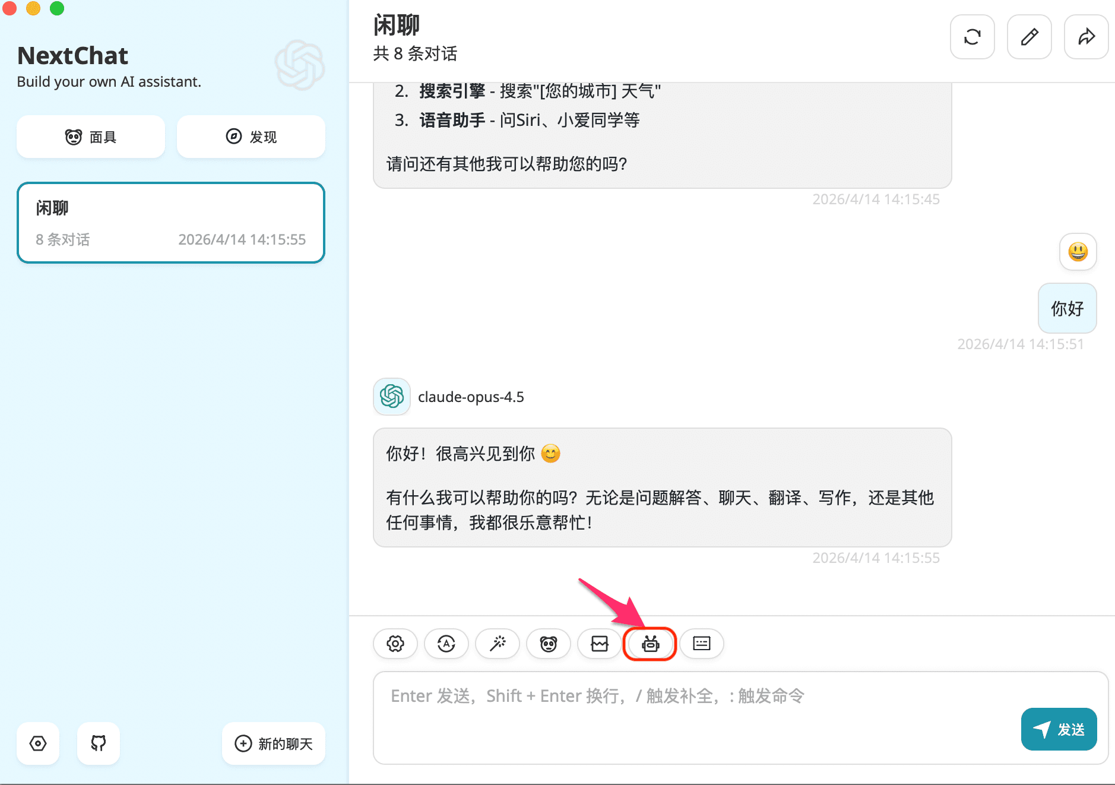
Task: Start a 新的聊天 (new chat)
Action: click(x=273, y=743)
